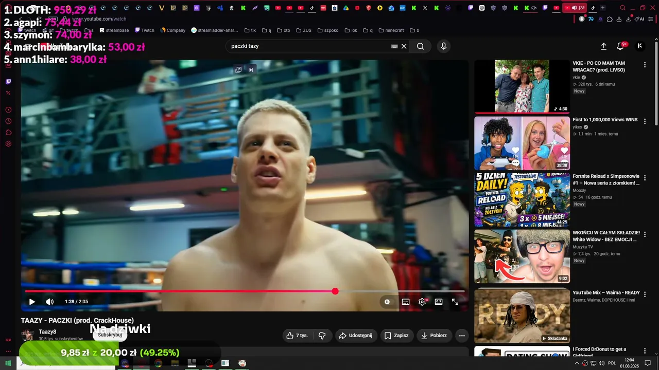This screenshot has height=370, width=659.
Task: Open the browser AI assistant button
Action: [640, 19]
